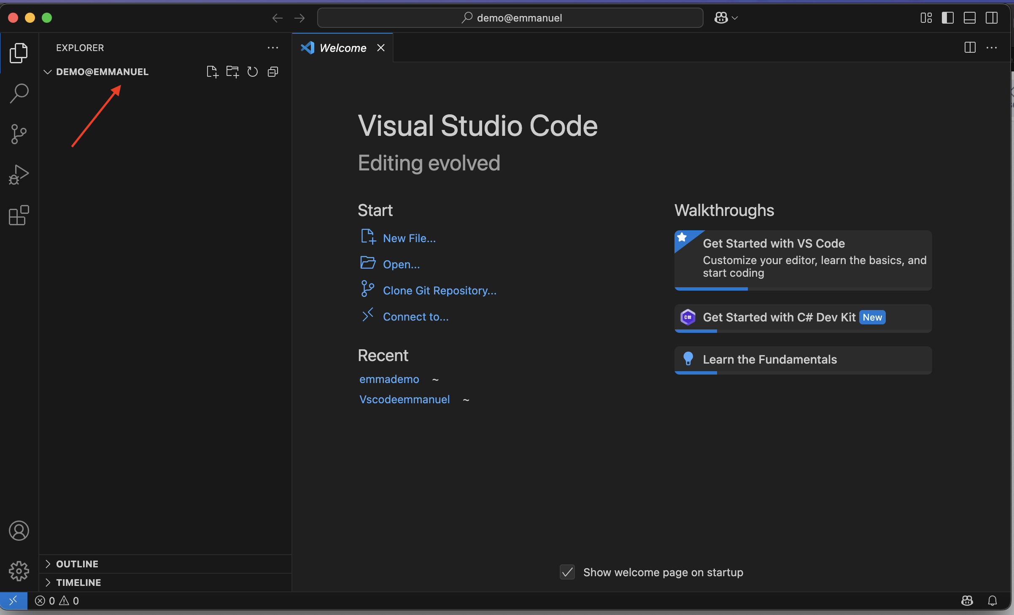Open the Explorer view in activity bar
Screen dimensions: 1014x615
(19, 53)
